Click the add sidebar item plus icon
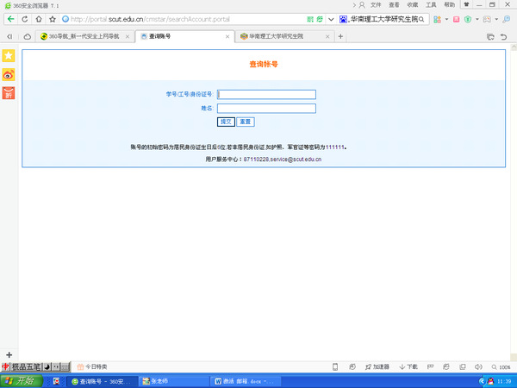 coord(9,354)
